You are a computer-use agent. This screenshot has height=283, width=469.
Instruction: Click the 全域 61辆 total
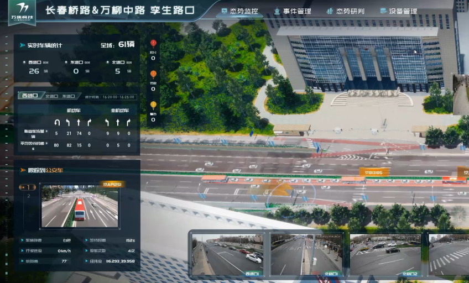tap(118, 45)
